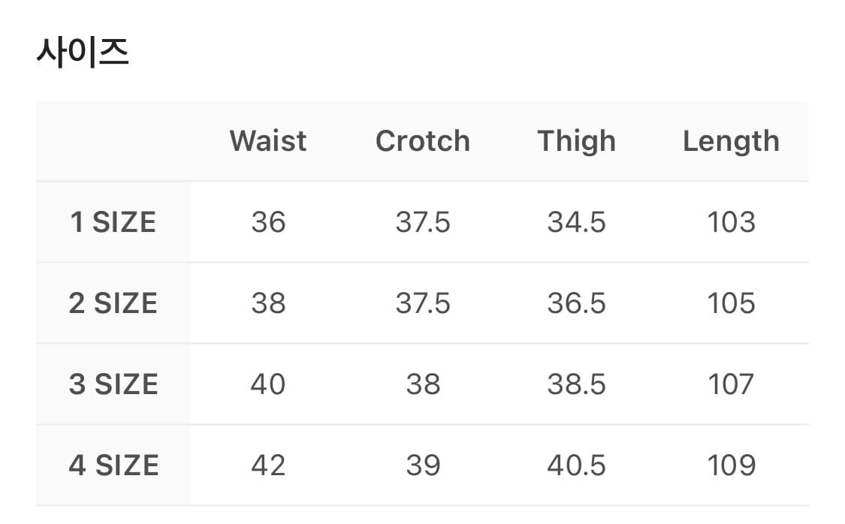845x524 pixels.
Task: Select thigh value 36.5
Action: [577, 303]
